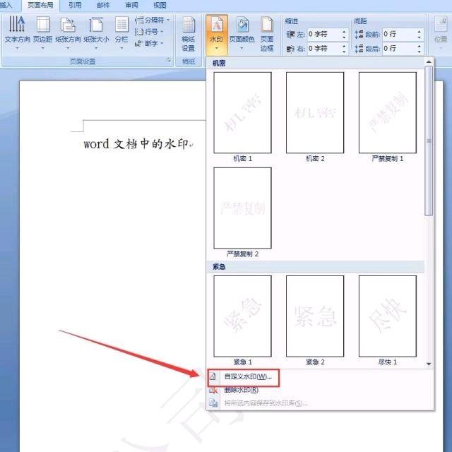
Task: Click the gallery scrollbar up arrow
Action: coord(429,61)
